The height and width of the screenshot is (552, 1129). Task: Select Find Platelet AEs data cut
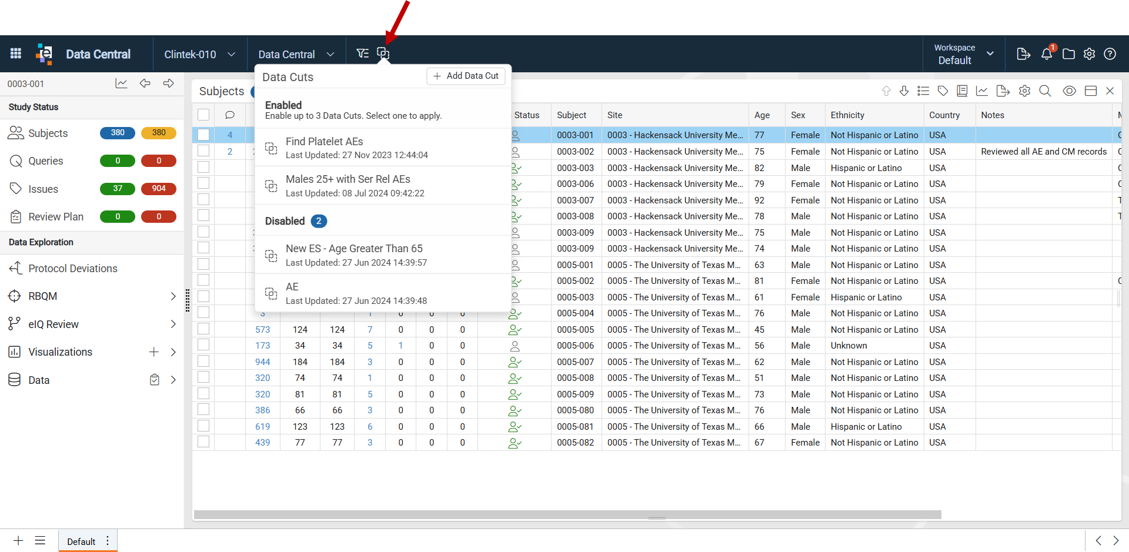click(383, 148)
